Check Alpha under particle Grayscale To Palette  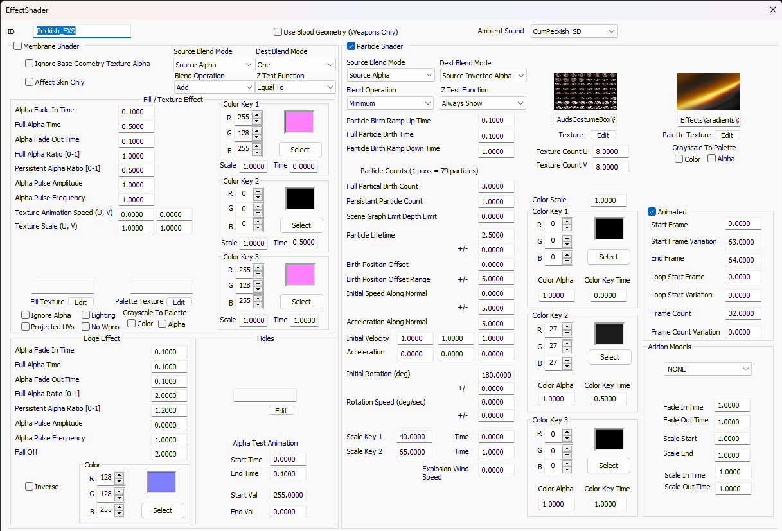(x=711, y=159)
